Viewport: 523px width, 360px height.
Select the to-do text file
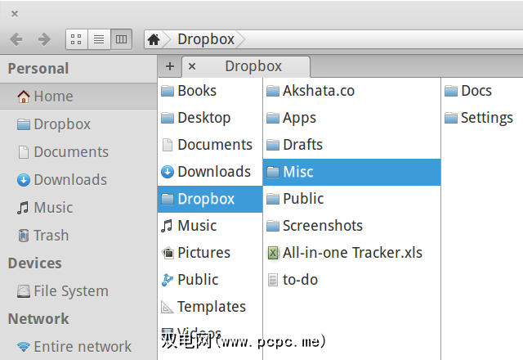pos(352,280)
